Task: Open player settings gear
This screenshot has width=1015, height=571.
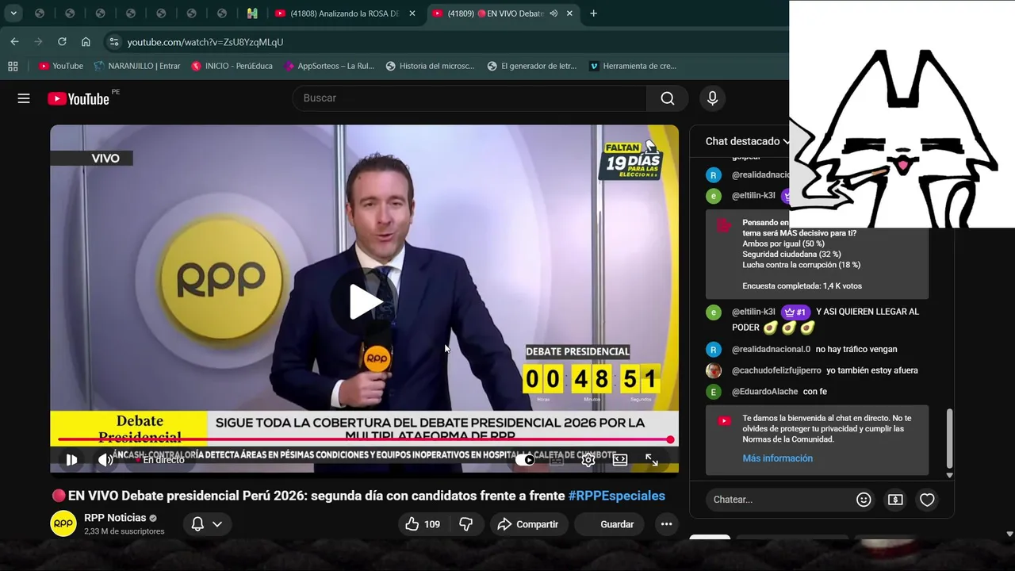Action: point(588,459)
